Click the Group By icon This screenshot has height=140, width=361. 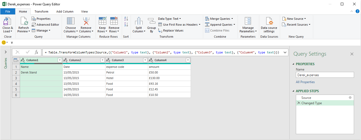point(151,21)
